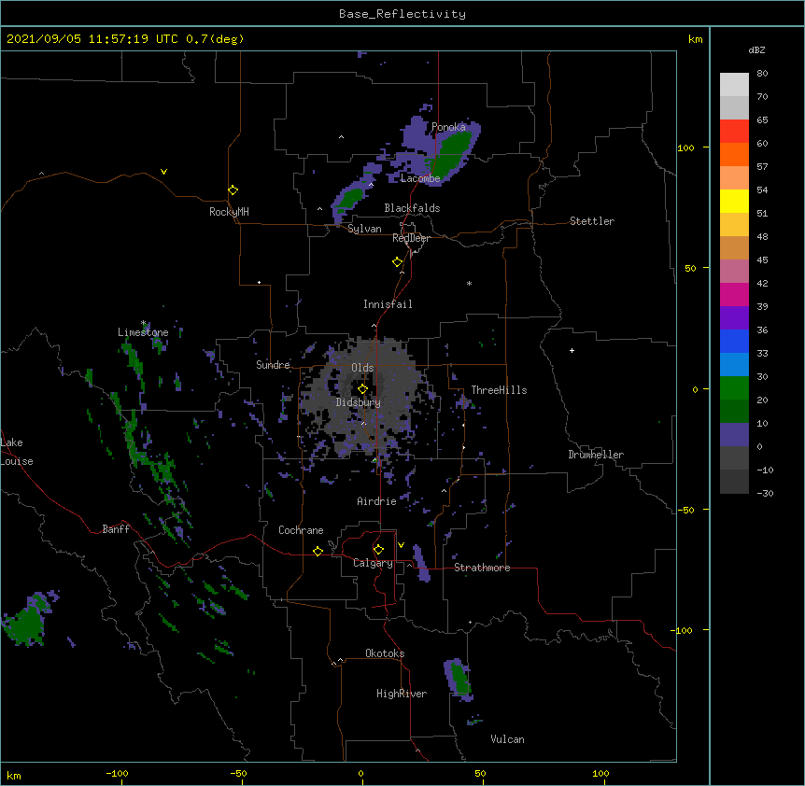Click the yellow marker south of Cochrane
This screenshot has width=805, height=786.
318,551
